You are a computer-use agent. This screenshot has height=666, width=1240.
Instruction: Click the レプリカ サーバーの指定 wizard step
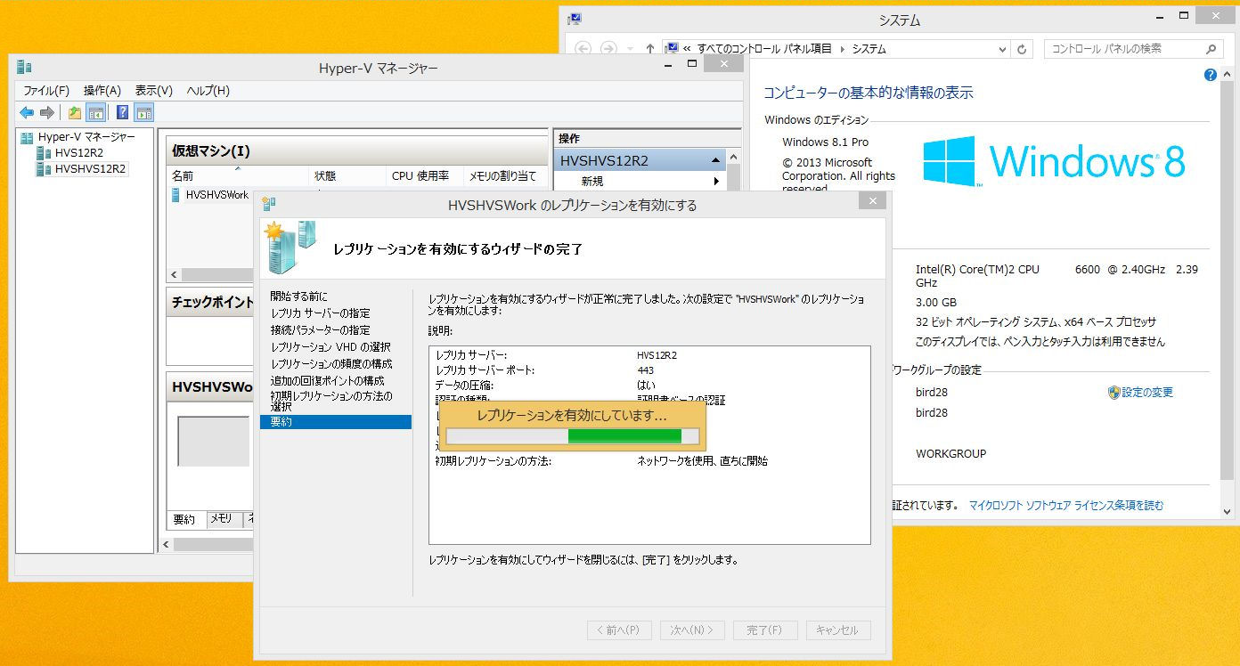[x=320, y=313]
